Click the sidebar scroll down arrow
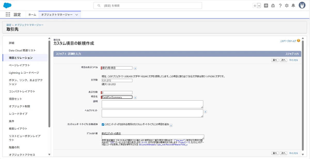 49,155
